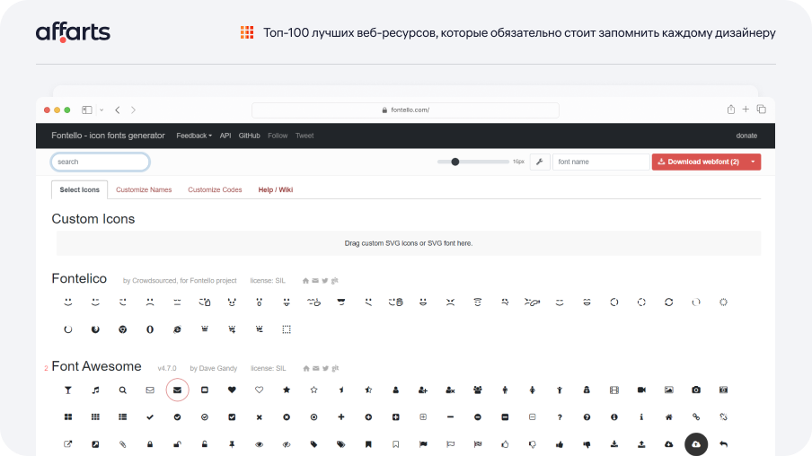Focus the font name input field
Image resolution: width=812 pixels, height=456 pixels.
coord(601,162)
